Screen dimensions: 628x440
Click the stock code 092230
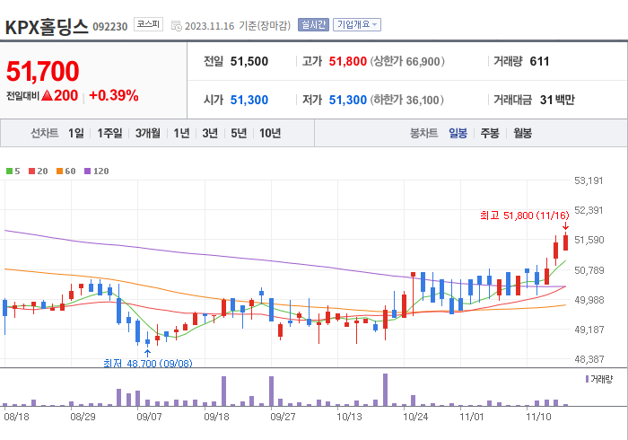click(110, 27)
